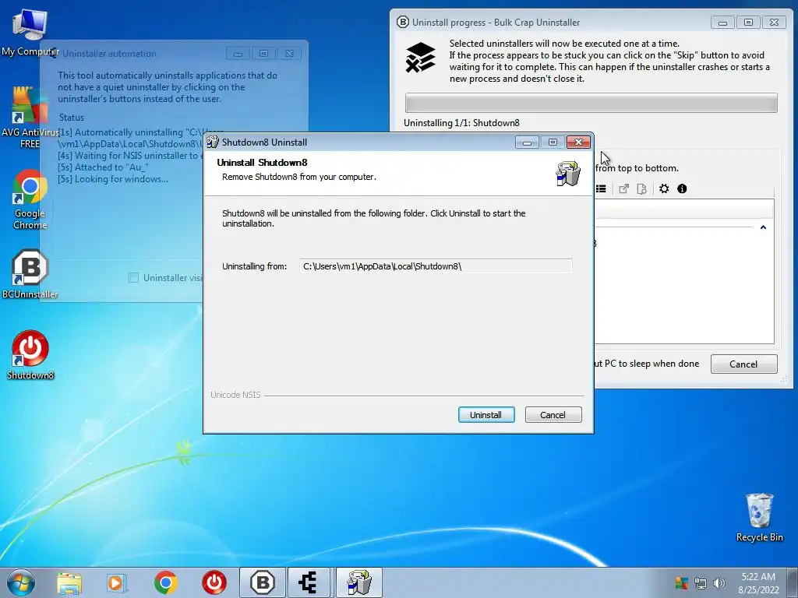Cancel the Bulk Crap Uninstaller progress window
Viewport: 798px width, 598px height.
[743, 364]
